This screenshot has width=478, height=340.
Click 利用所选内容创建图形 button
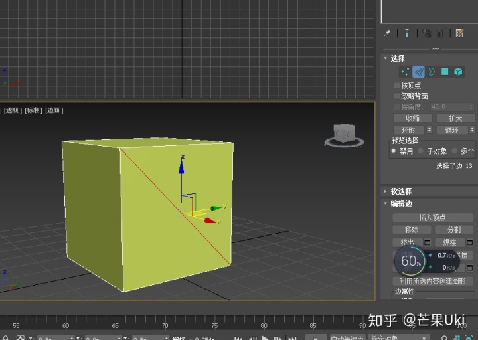point(433,281)
